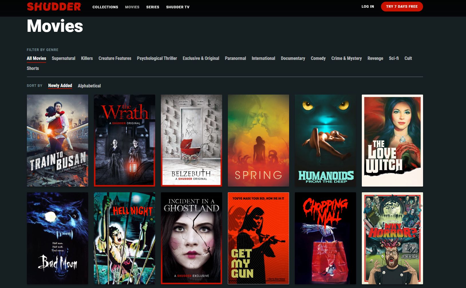This screenshot has height=288, width=466.
Task: Filter by Psychological Thriller
Action: pos(157,58)
